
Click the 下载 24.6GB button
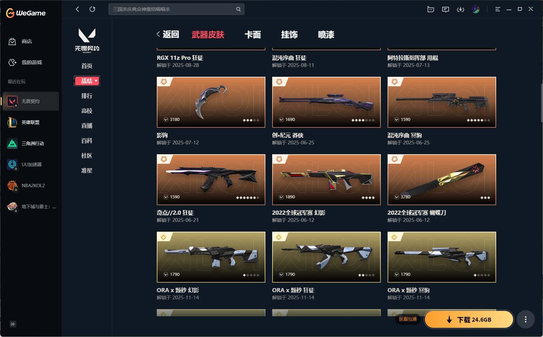tap(469, 319)
